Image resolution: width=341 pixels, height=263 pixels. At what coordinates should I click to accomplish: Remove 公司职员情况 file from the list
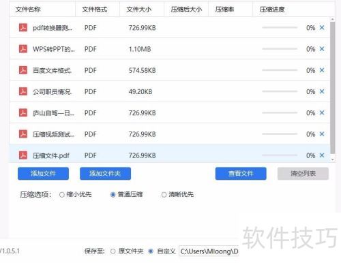pos(322,91)
